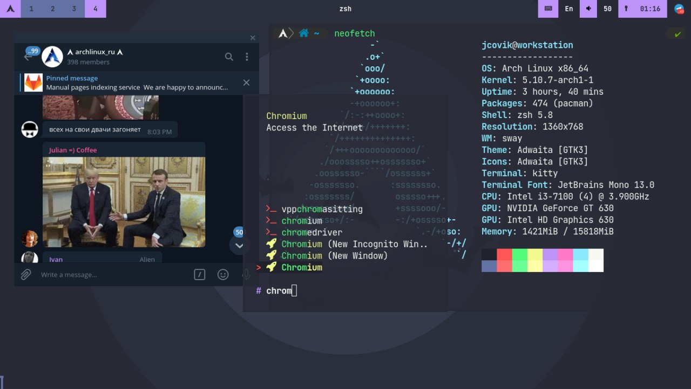Click the volume level 50 value
This screenshot has height=389, width=691.
[607, 9]
